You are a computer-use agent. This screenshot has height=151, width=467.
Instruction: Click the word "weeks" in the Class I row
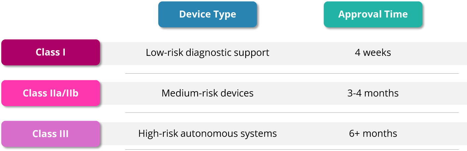pos(377,53)
